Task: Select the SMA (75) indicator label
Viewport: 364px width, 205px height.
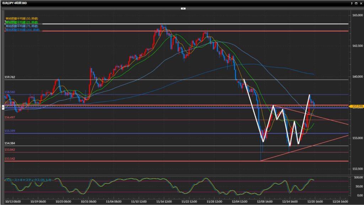Action: [x=22, y=26]
